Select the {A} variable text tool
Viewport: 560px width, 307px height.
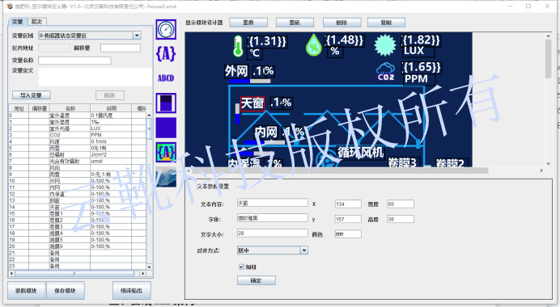166,54
